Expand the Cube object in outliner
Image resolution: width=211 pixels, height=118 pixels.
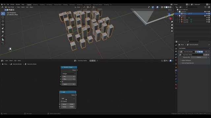[x=180, y=18]
